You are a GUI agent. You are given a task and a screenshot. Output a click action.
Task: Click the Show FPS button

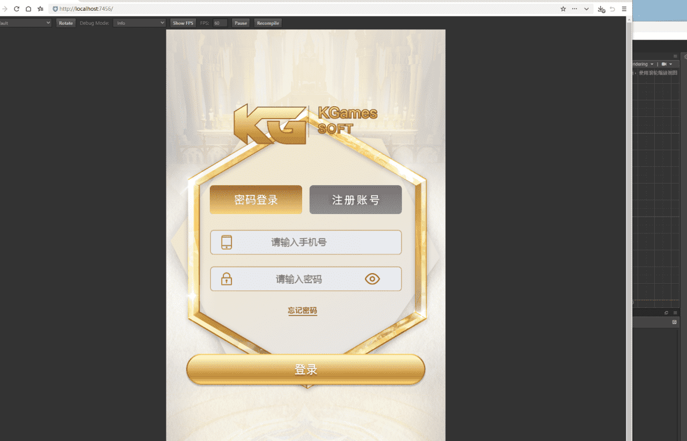click(183, 23)
